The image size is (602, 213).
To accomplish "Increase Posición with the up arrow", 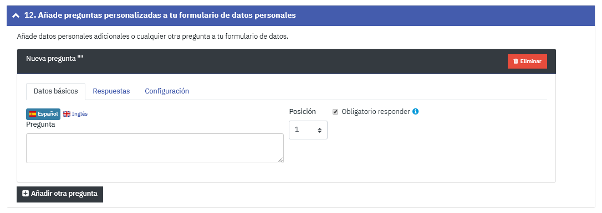I will 319,128.
